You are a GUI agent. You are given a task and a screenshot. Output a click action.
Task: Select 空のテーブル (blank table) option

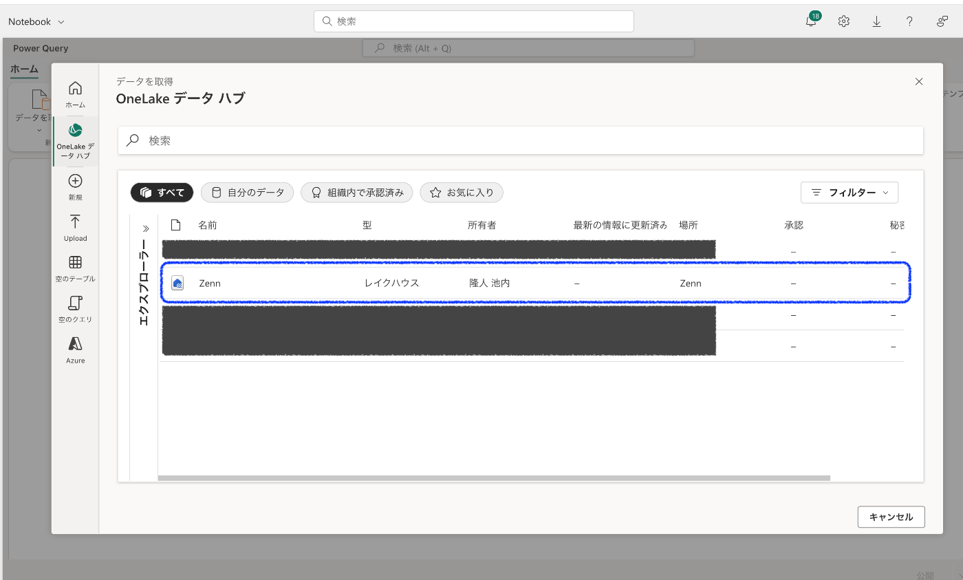(x=76, y=269)
